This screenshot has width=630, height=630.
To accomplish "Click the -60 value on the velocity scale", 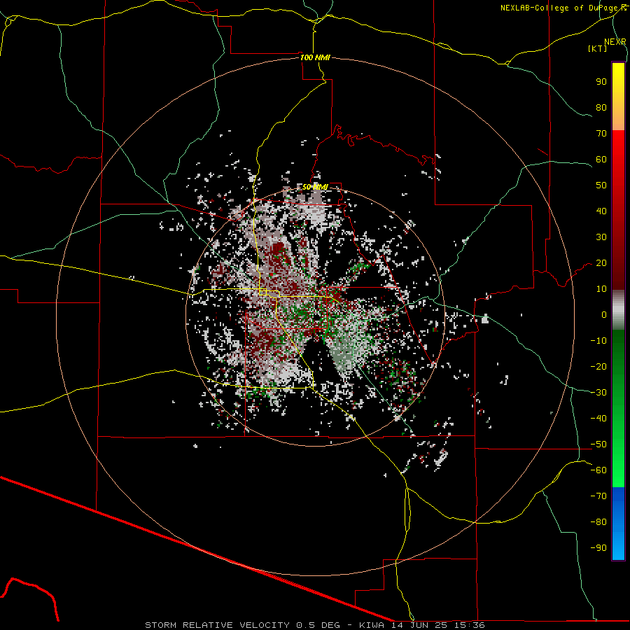I will pos(598,470).
